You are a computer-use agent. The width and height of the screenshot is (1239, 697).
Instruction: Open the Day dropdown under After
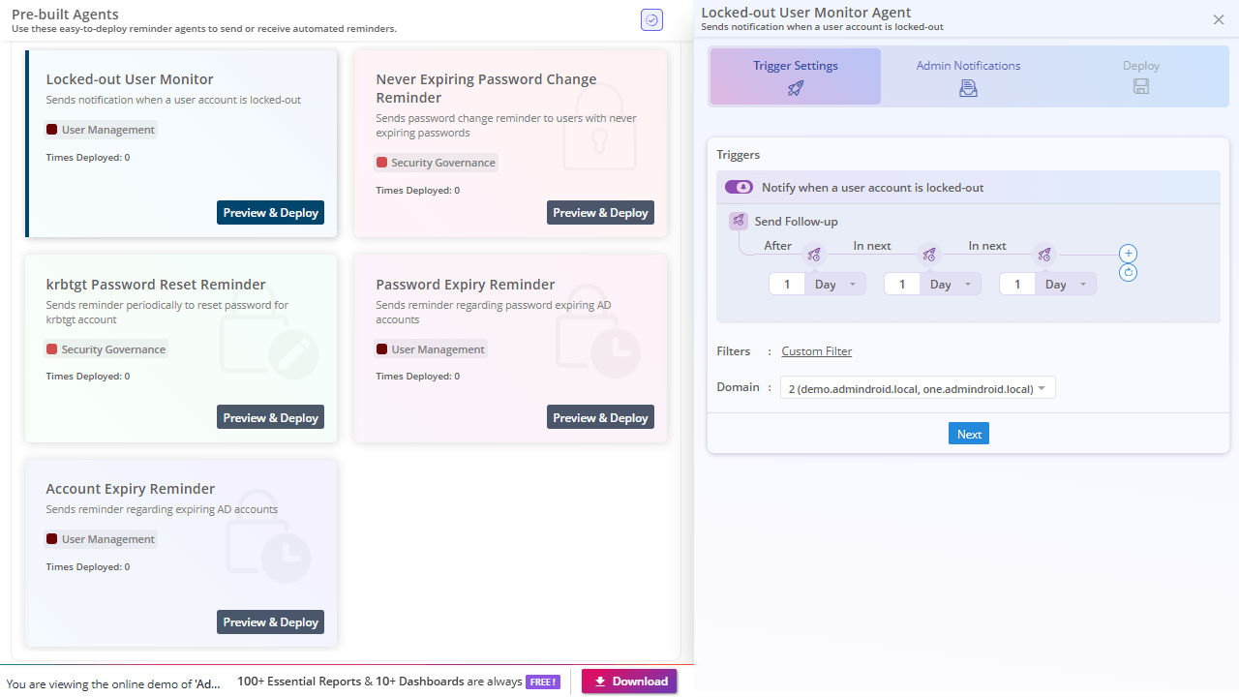(x=835, y=285)
